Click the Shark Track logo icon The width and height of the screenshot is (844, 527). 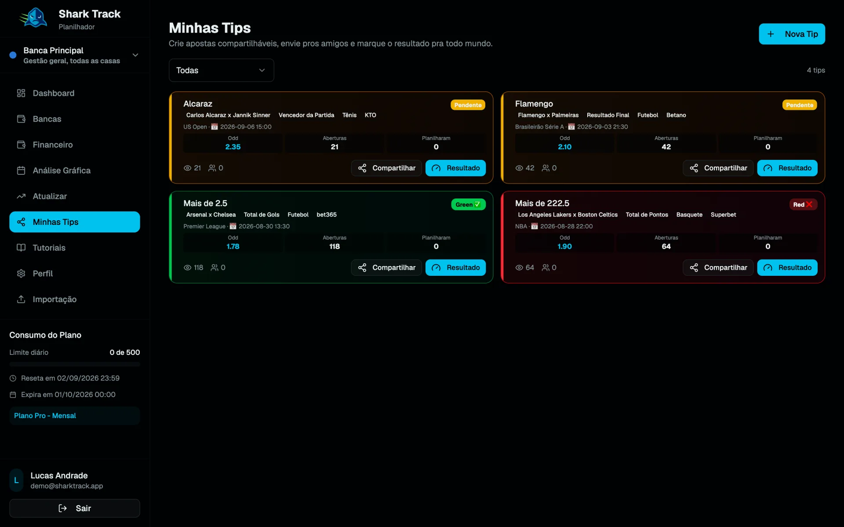pyautogui.click(x=33, y=18)
